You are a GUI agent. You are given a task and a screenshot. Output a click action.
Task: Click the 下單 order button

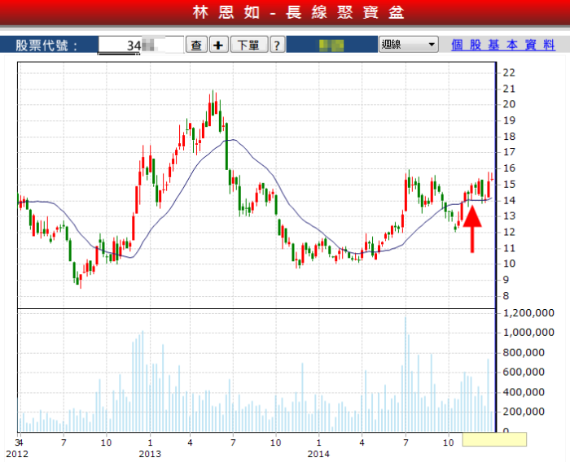249,45
